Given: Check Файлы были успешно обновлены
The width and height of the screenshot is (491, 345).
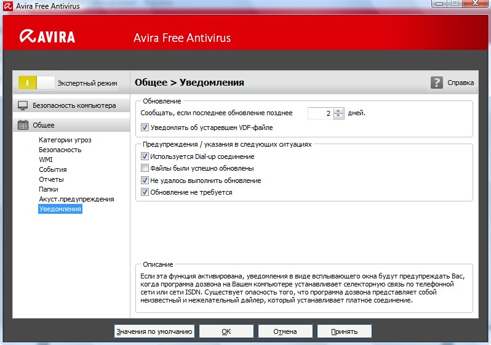Looking at the screenshot, I should (x=145, y=168).
